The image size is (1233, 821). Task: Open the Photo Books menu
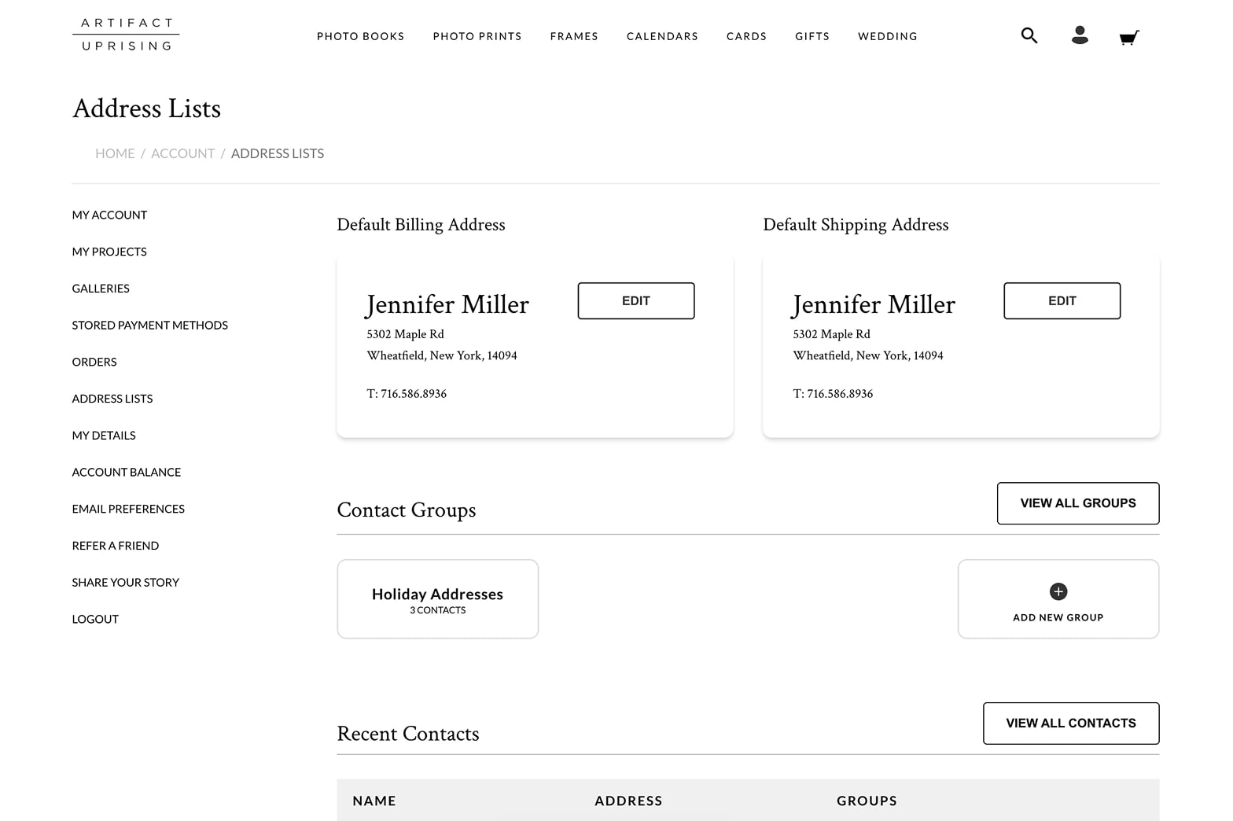coord(360,36)
